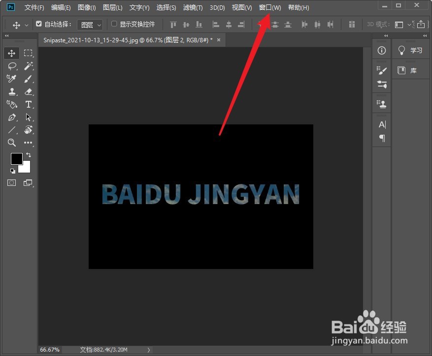Image resolution: width=432 pixels, height=356 pixels.
Task: Select the Rotate View hand tool
Action: point(28,130)
